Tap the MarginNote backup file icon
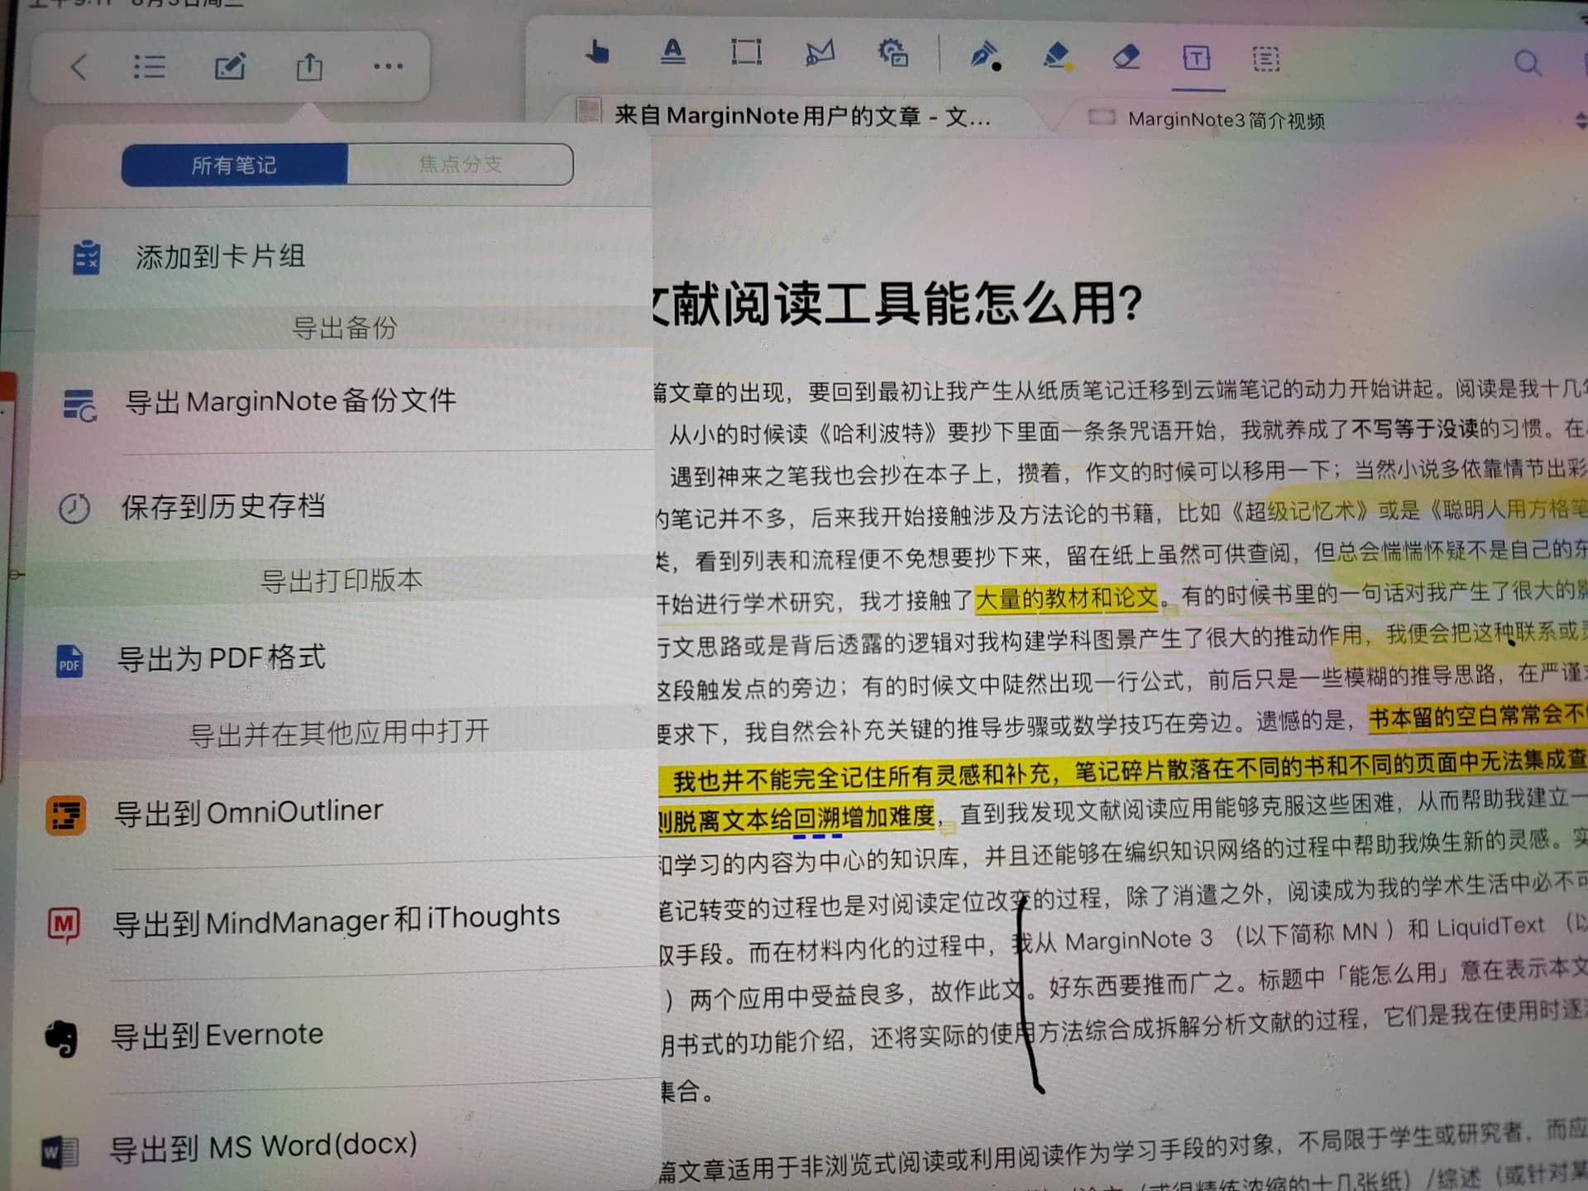The image size is (1588, 1191). (x=79, y=405)
